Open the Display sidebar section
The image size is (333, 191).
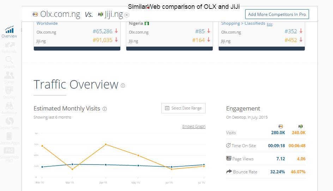pyautogui.click(x=9, y=93)
